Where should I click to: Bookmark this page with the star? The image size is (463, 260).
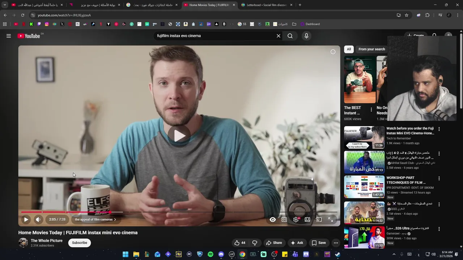pyautogui.click(x=407, y=15)
